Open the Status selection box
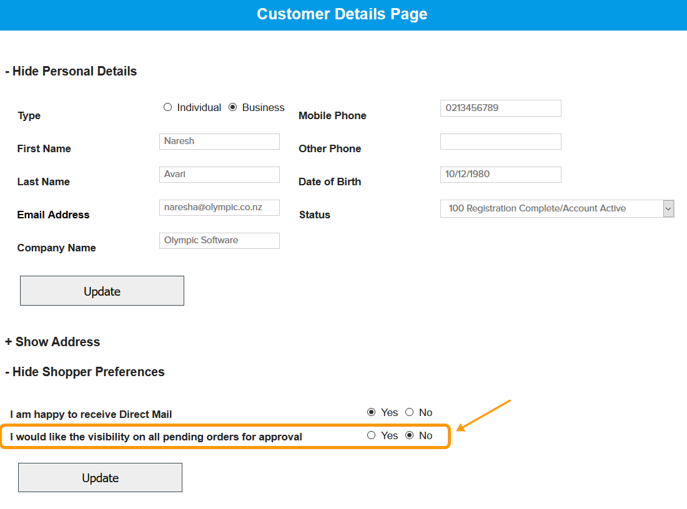 point(550,208)
